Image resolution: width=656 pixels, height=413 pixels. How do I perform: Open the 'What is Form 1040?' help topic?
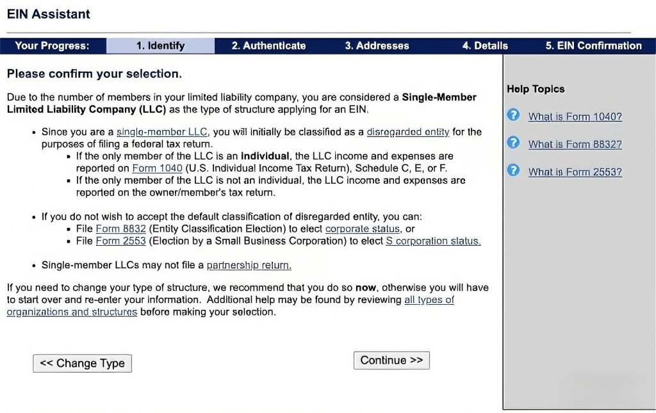(x=575, y=117)
